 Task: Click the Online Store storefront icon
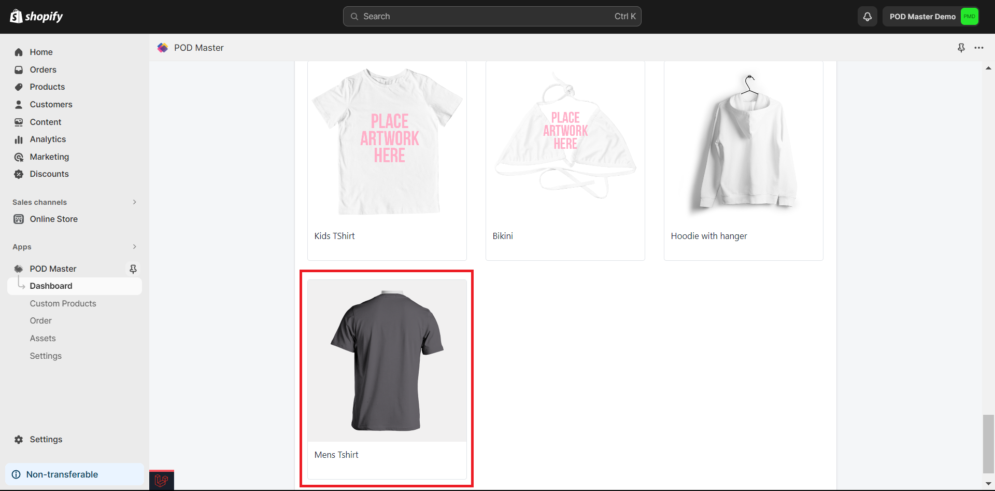19,219
